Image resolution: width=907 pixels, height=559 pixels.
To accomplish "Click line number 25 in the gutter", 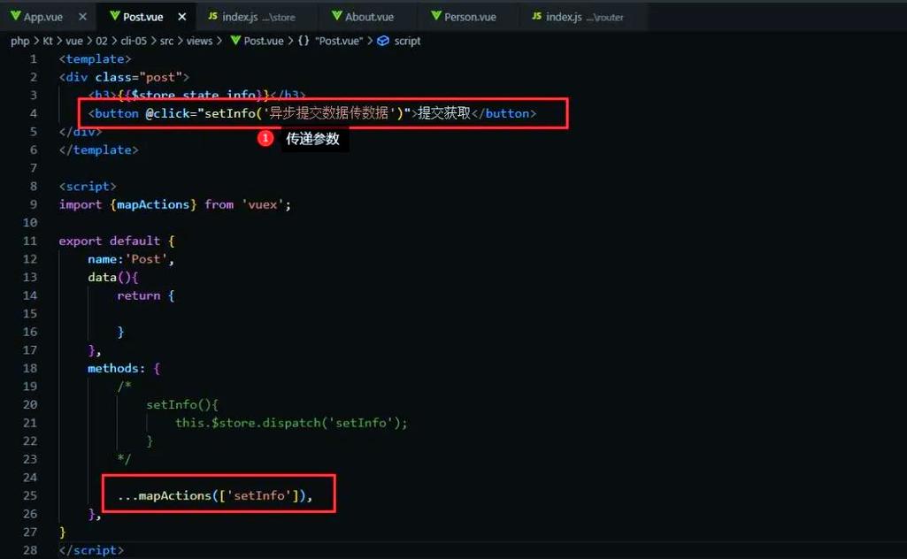I will [x=30, y=495].
